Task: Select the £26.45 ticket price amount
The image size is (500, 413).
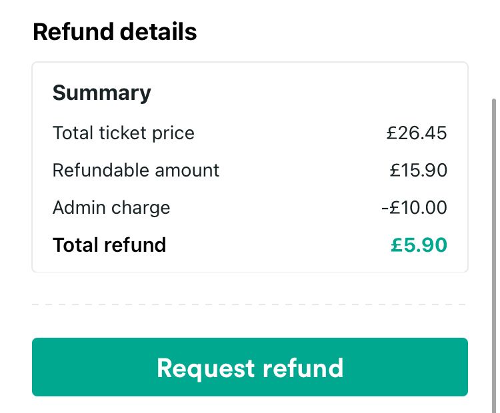Action: coord(417,133)
